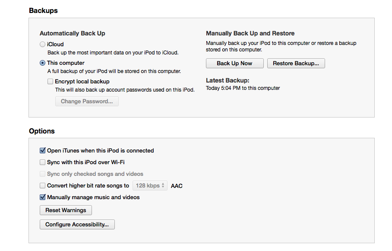Check Convert higher bit rate songs option

click(x=42, y=186)
